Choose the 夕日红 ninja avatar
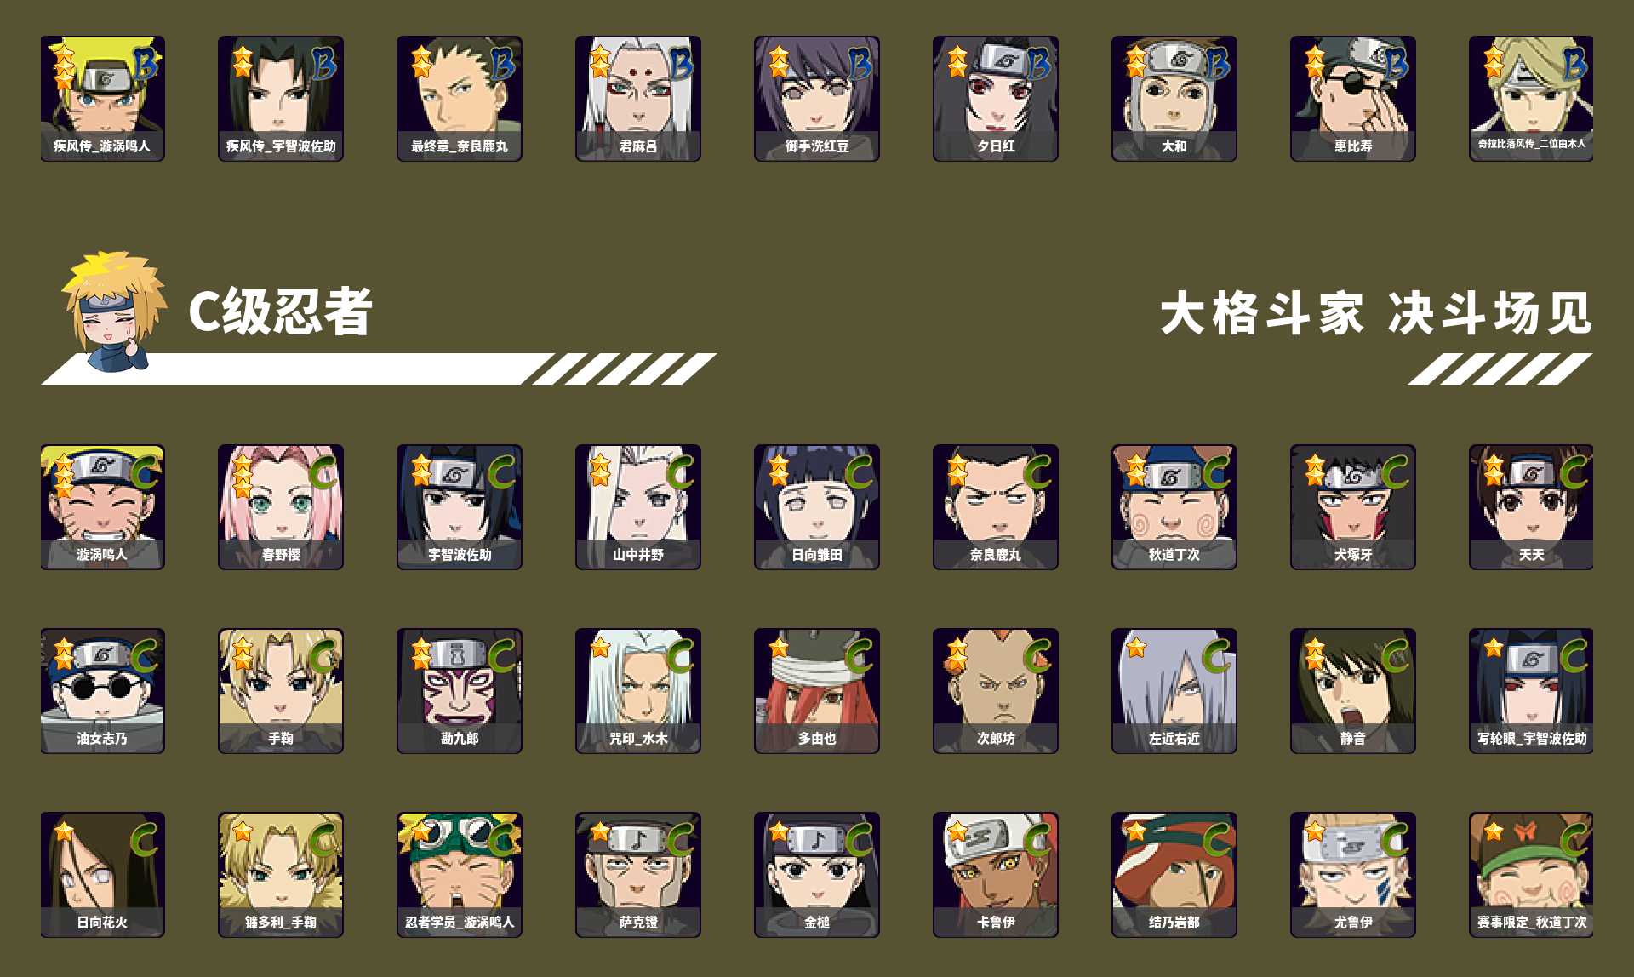1634x977 pixels. click(x=996, y=99)
